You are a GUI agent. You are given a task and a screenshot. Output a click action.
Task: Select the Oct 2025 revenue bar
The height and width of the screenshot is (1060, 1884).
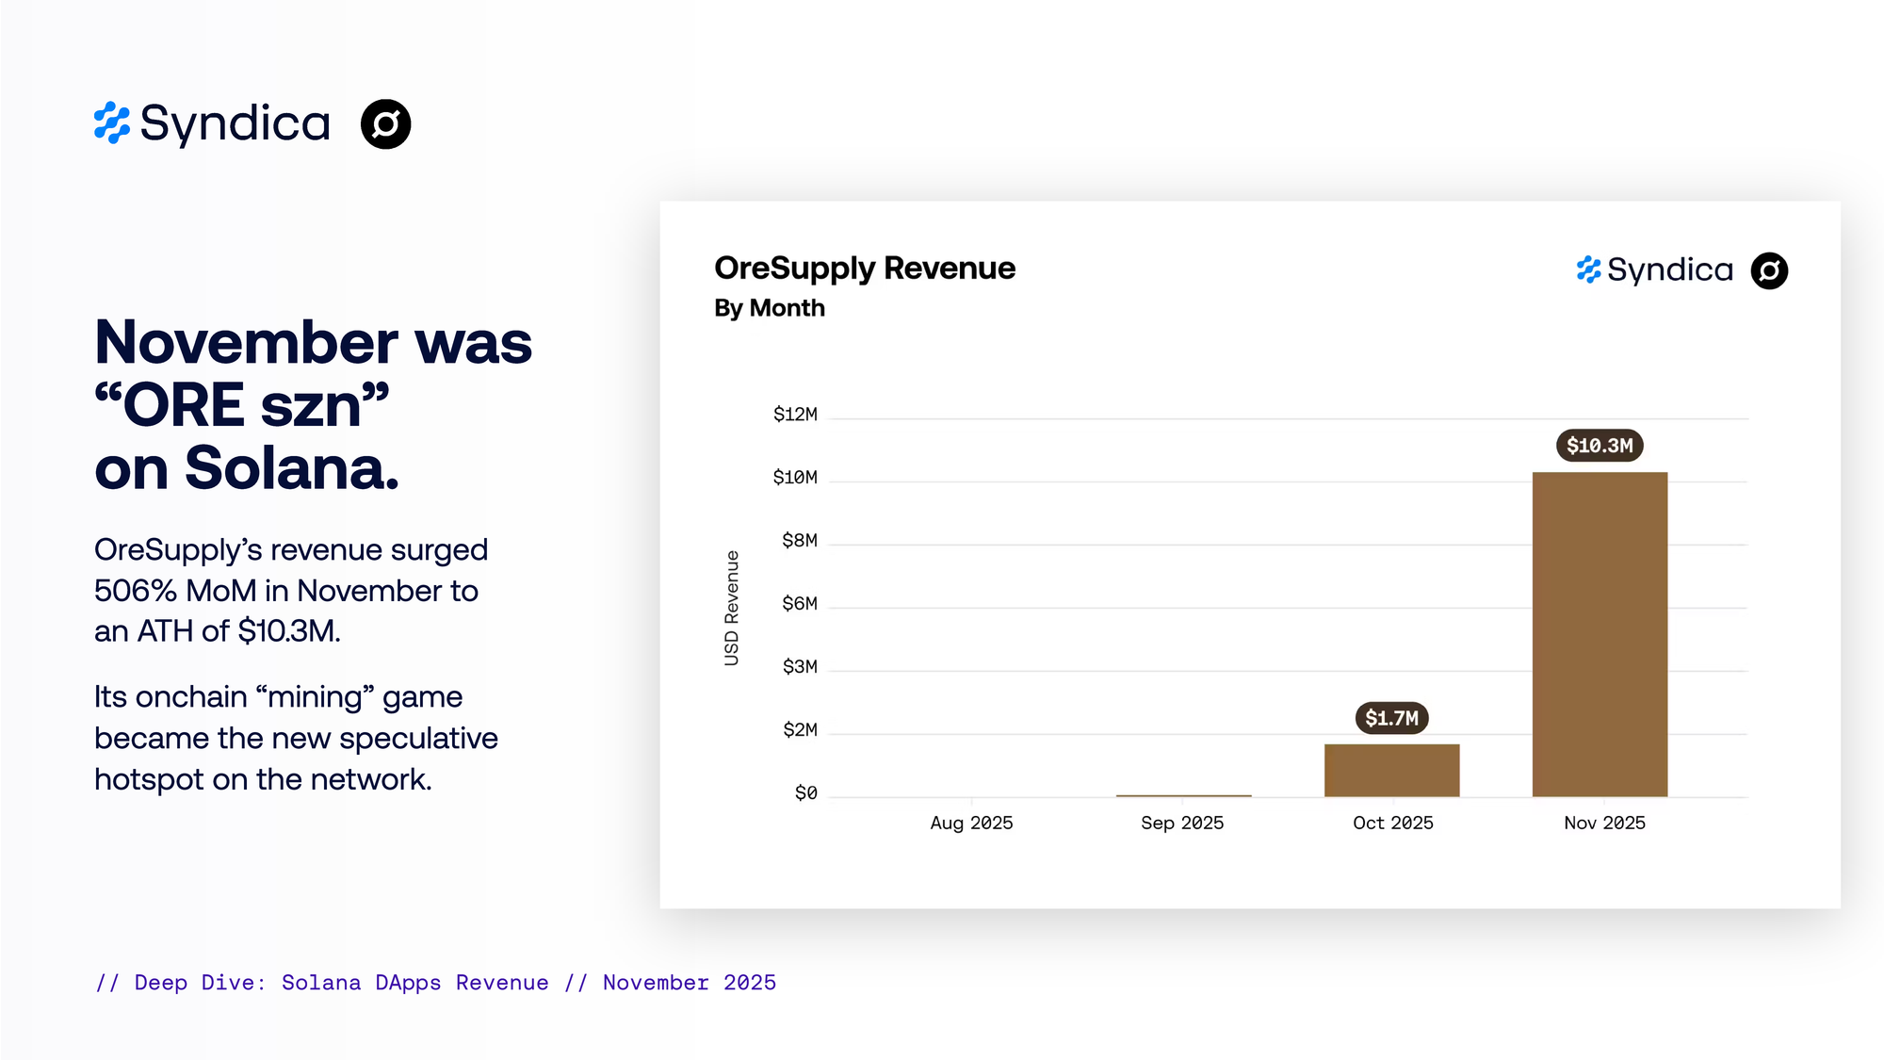tap(1391, 771)
